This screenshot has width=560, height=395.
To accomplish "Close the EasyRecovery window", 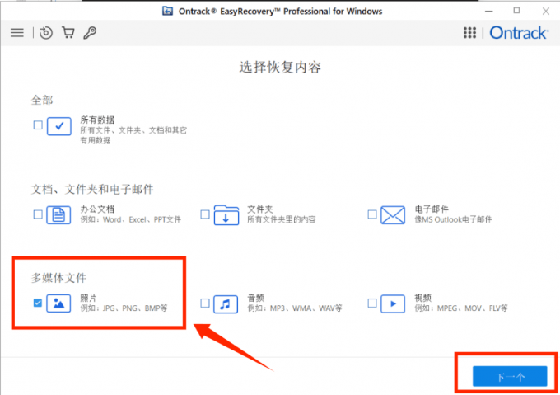I will (x=546, y=11).
